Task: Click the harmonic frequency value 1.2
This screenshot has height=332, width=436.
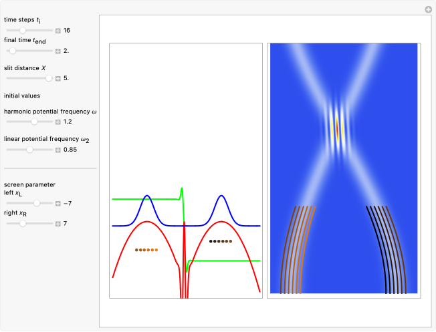Action: tap(68, 122)
